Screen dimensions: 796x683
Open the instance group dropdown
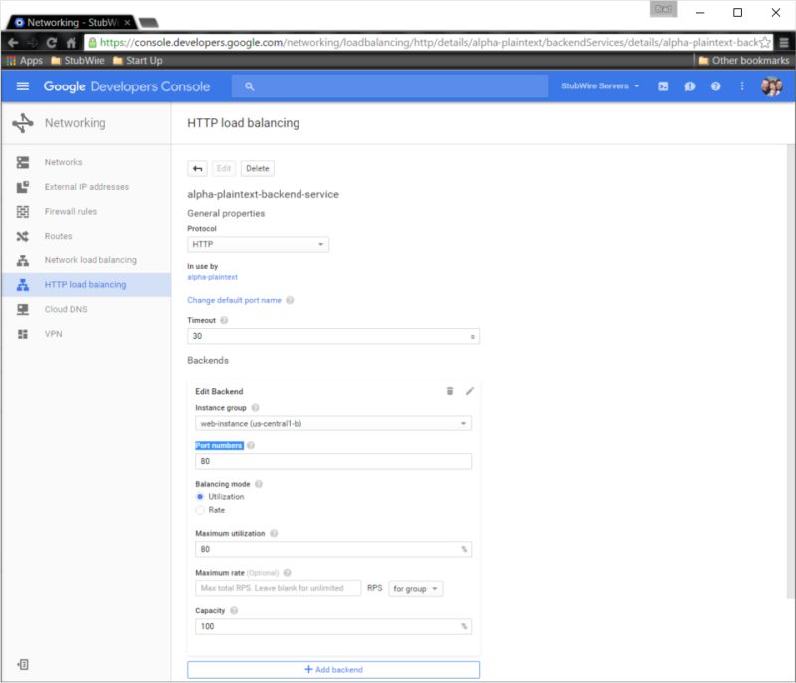click(333, 424)
